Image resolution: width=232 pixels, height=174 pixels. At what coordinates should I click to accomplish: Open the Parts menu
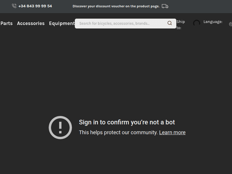point(6,23)
